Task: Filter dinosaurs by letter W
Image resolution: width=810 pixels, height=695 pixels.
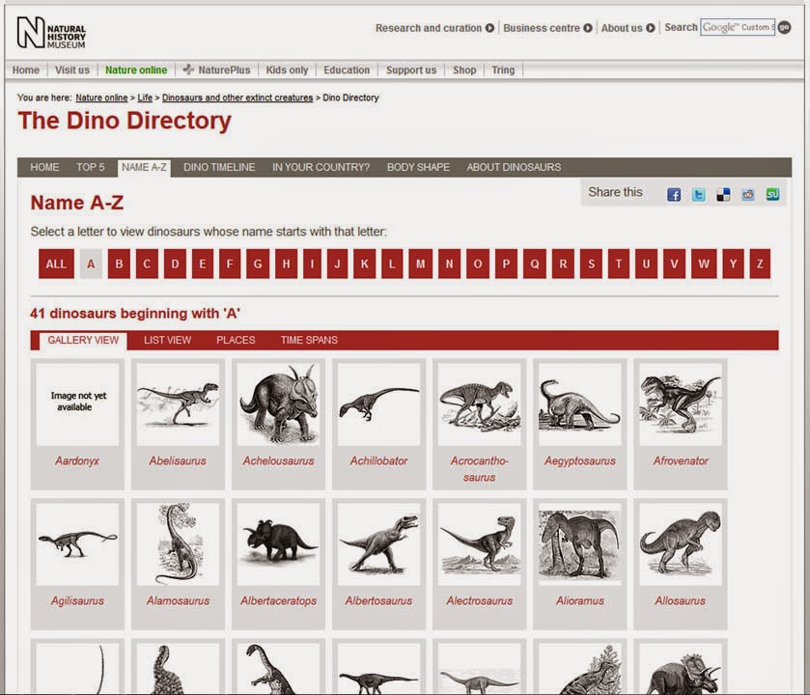Action: 704,264
